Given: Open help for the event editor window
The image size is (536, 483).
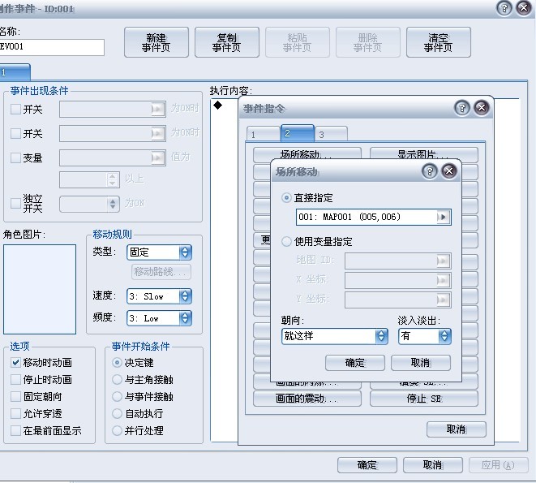Looking at the screenshot, I should tap(504, 8).
